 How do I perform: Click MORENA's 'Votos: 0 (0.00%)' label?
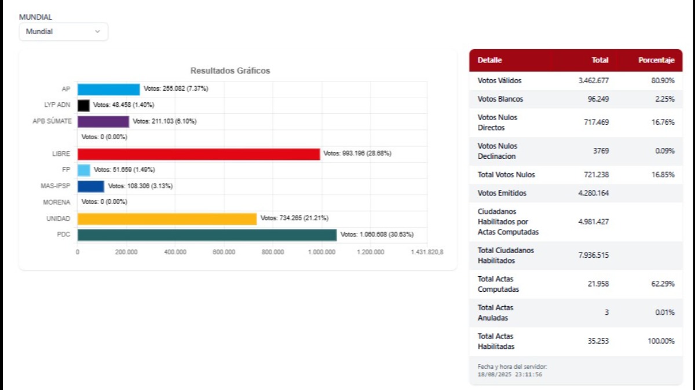104,202
